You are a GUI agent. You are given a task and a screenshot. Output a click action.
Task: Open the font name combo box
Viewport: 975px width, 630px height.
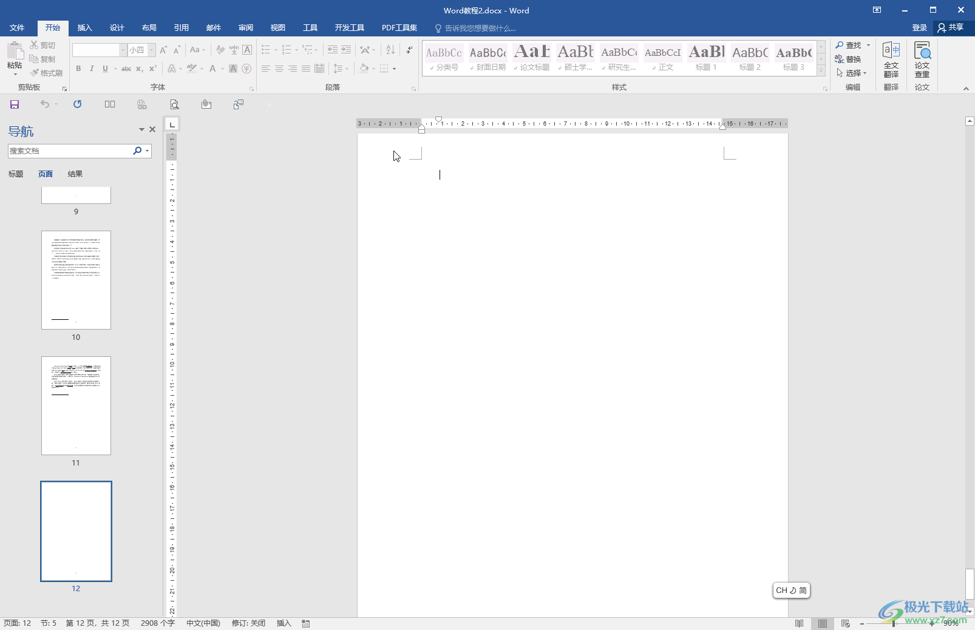tap(100, 50)
